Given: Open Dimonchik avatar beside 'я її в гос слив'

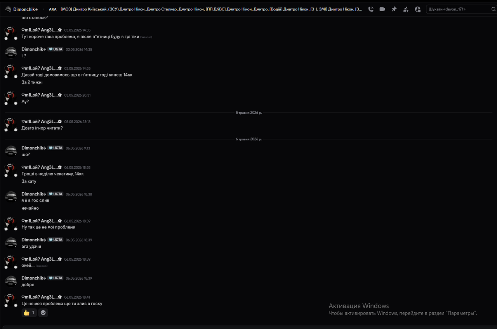Looking at the screenshot, I should (11, 197).
